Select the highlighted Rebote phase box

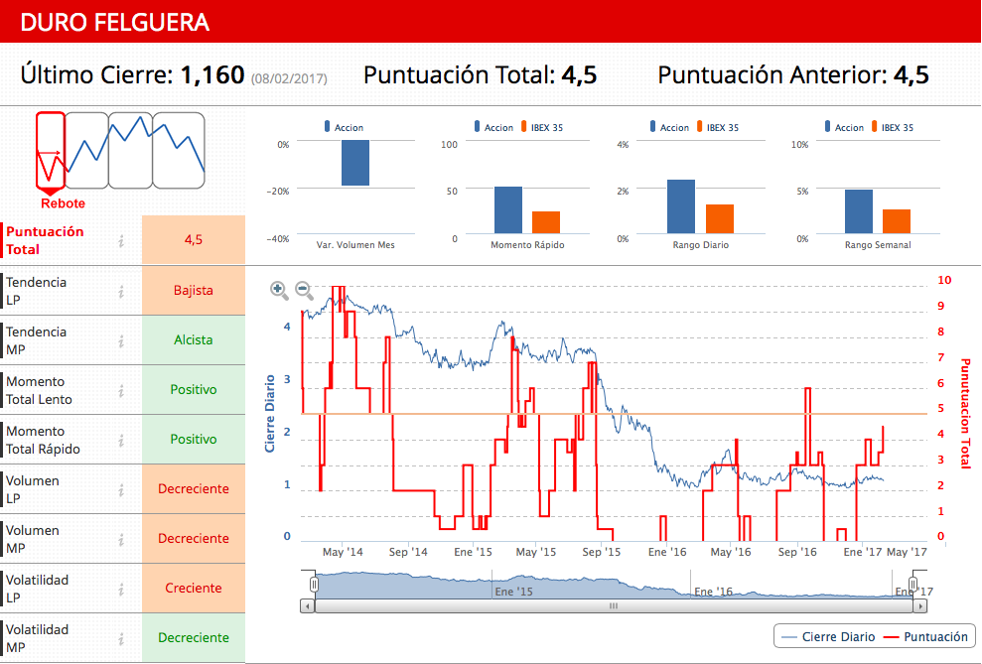click(x=51, y=150)
